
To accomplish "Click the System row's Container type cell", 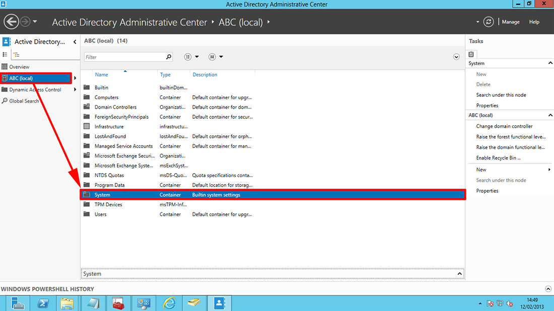I will (170, 195).
